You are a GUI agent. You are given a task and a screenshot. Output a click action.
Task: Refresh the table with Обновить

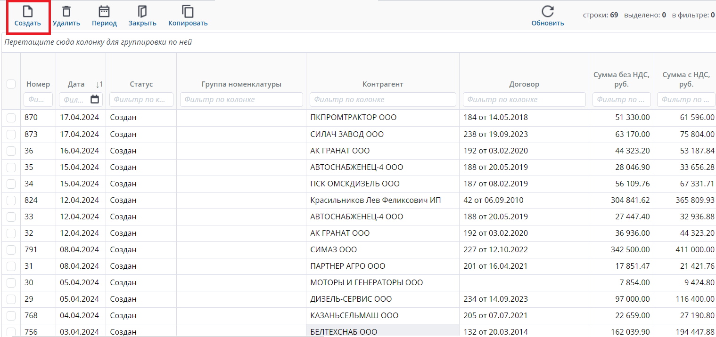coord(547,12)
